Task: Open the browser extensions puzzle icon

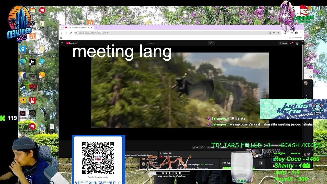Action: tap(285, 33)
